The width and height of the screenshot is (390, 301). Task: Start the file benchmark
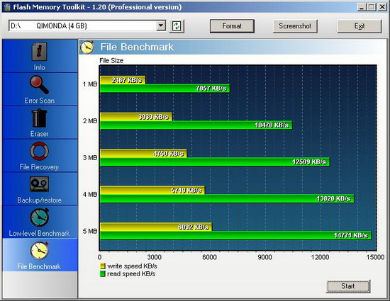348,286
